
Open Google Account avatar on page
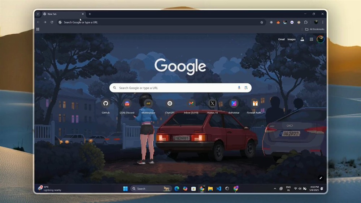click(320, 39)
